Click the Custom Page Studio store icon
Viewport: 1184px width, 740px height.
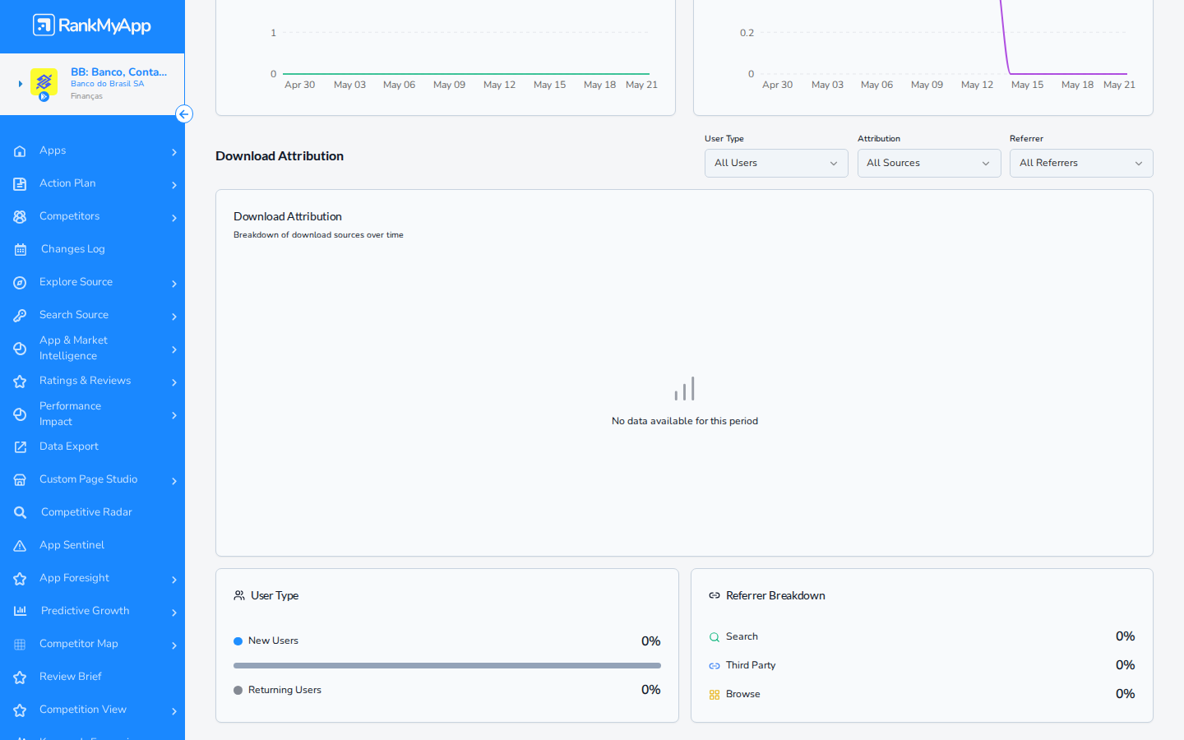(x=20, y=480)
